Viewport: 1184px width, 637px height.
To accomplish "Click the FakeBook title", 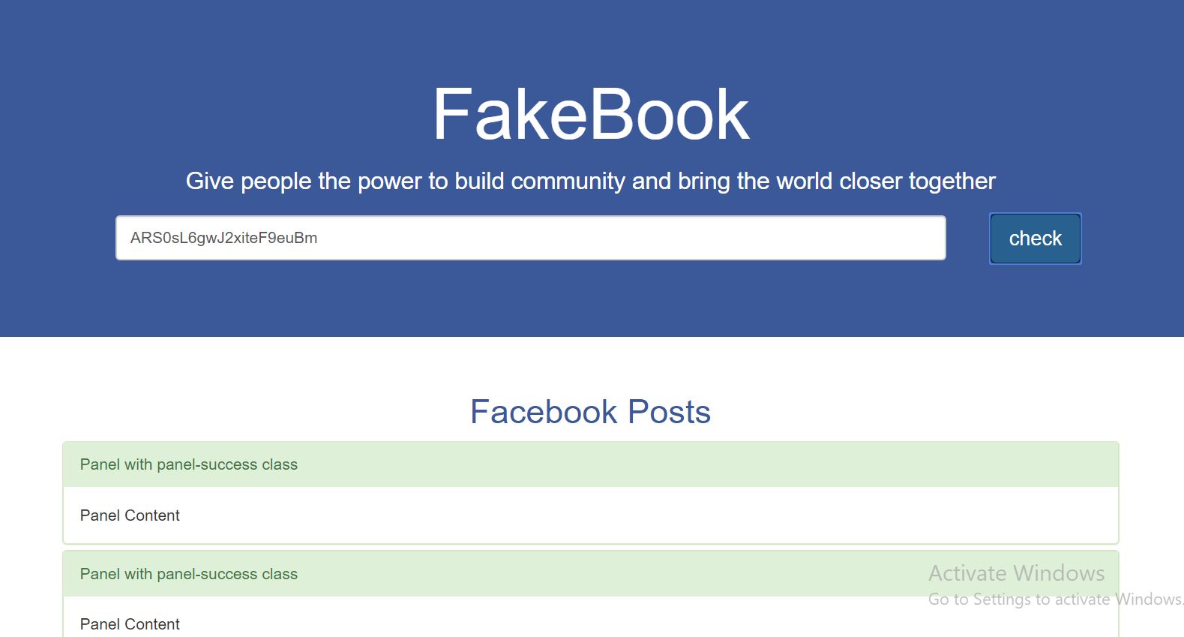I will (x=592, y=113).
